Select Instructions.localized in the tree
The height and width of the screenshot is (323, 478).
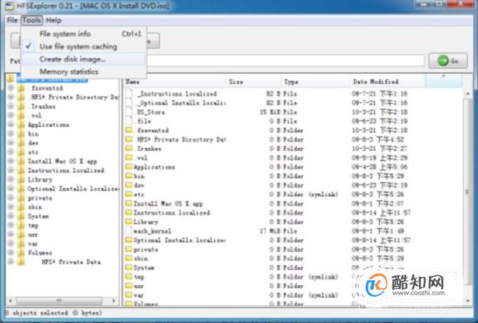[x=66, y=170]
